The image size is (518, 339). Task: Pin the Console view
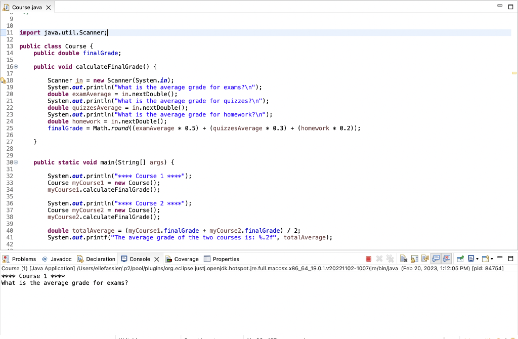(x=460, y=259)
